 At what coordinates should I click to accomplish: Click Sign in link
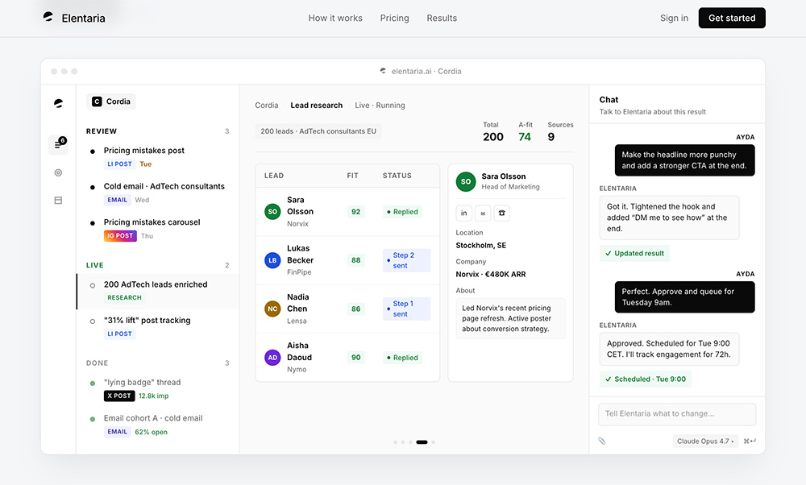(x=674, y=18)
